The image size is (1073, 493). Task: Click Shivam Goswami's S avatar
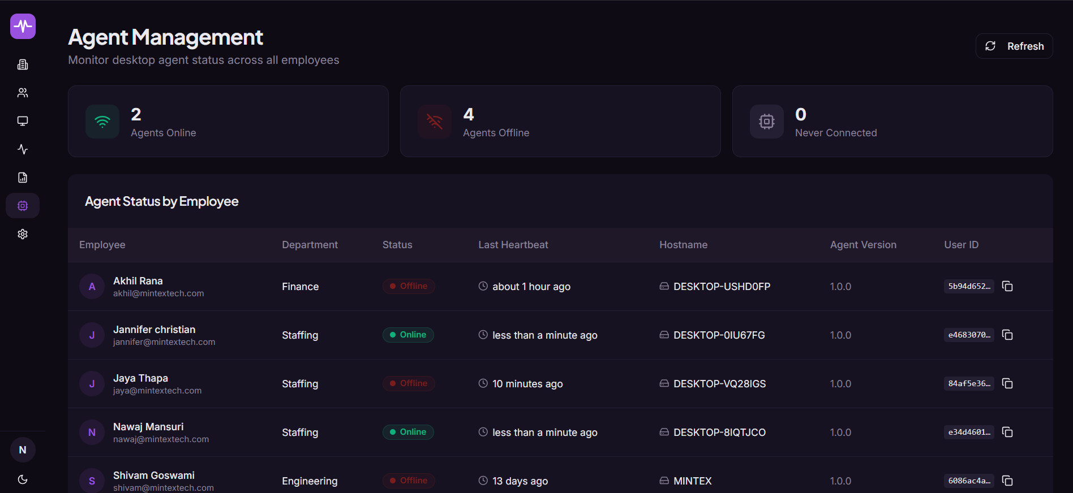[x=92, y=481]
